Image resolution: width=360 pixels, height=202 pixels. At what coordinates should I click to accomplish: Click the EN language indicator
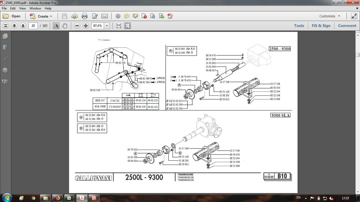[x=298, y=198]
